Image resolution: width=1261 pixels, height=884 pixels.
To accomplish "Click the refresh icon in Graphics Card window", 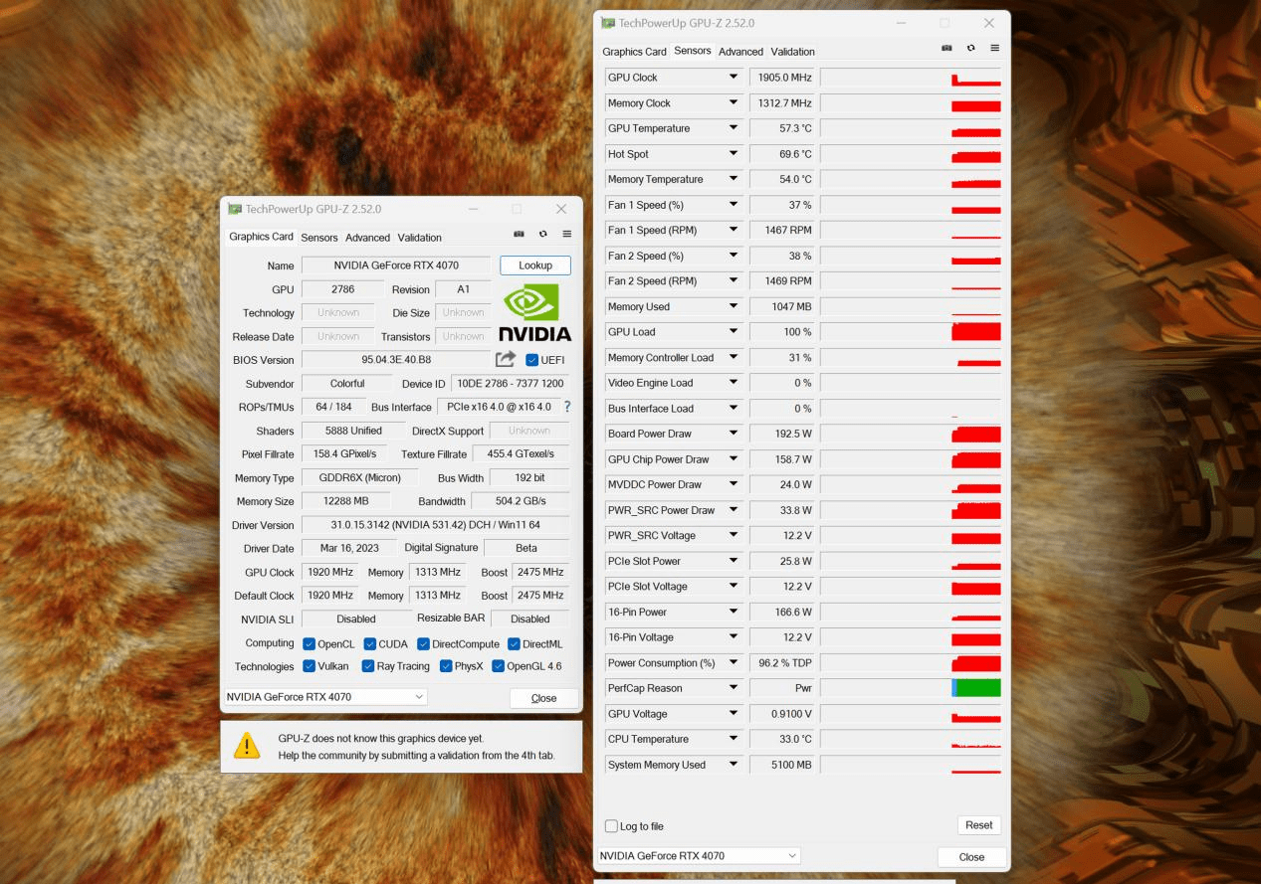I will pyautogui.click(x=542, y=234).
